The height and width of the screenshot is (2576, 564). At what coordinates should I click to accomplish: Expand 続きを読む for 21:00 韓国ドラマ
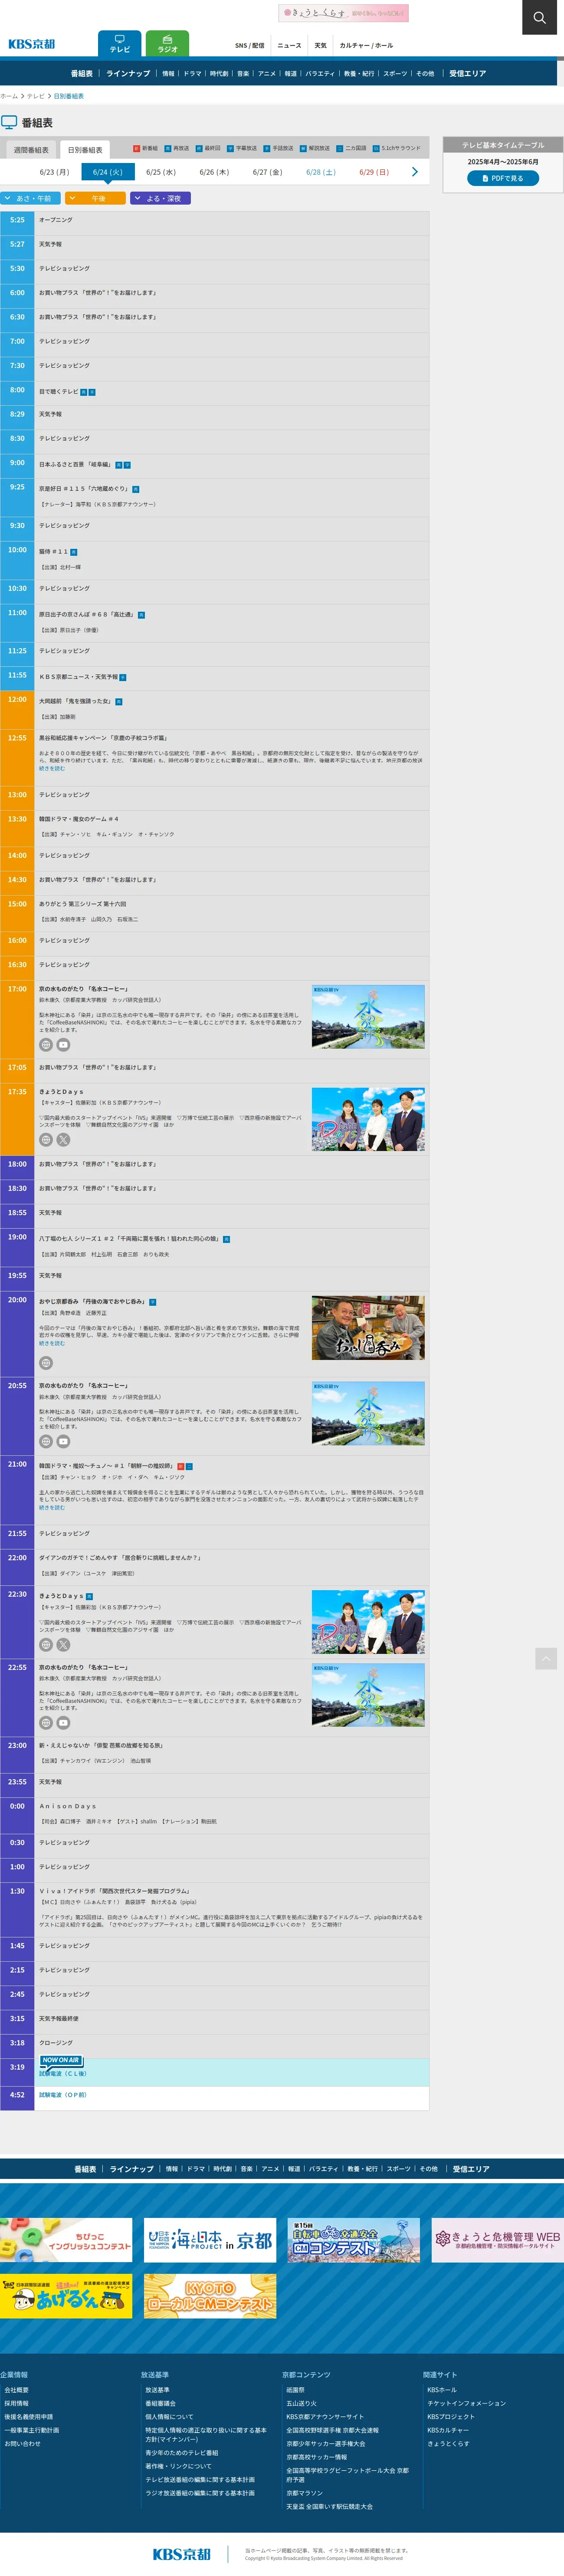coord(52,1508)
